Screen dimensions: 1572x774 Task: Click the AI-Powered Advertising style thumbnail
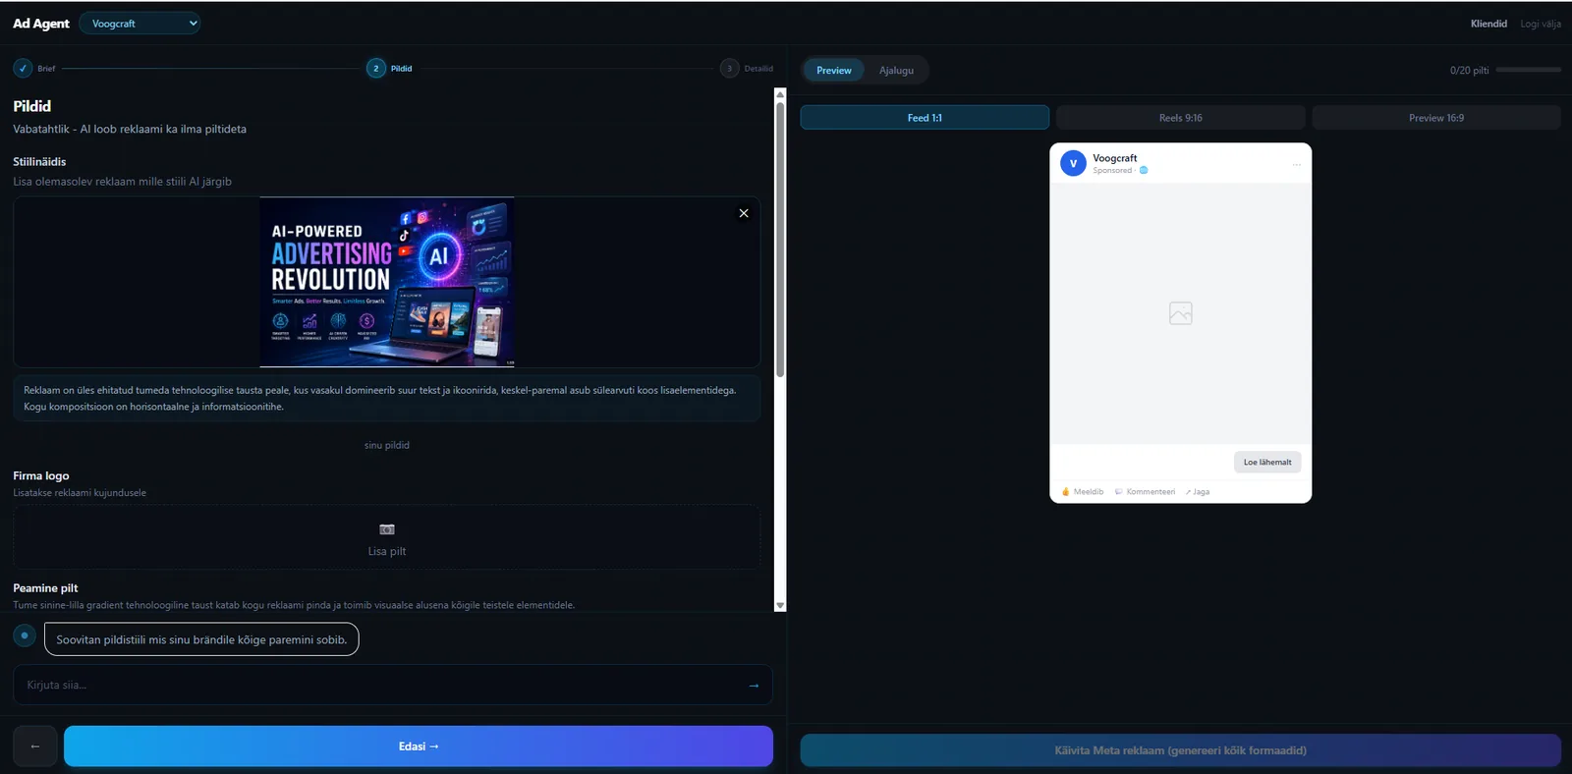(x=387, y=282)
